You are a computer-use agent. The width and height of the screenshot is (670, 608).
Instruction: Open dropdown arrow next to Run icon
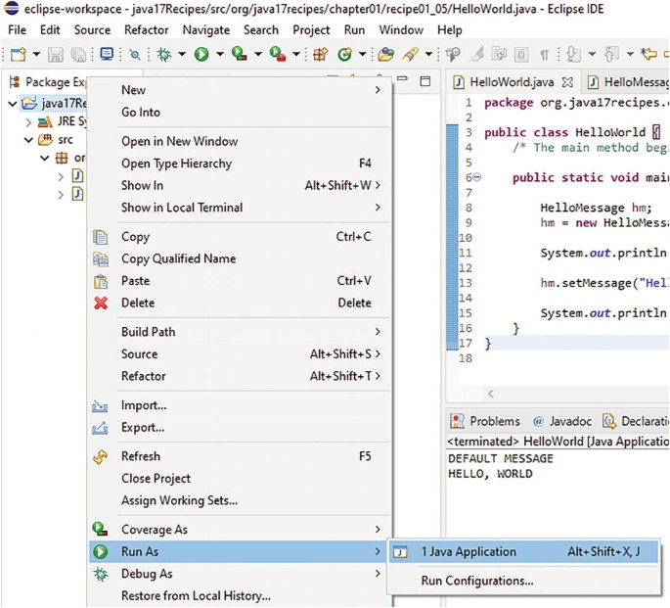219,55
